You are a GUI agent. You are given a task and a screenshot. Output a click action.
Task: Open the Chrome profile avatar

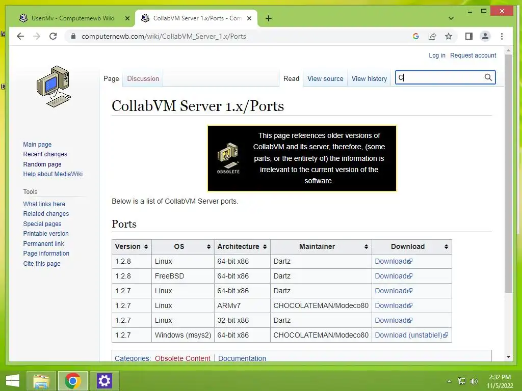click(485, 36)
